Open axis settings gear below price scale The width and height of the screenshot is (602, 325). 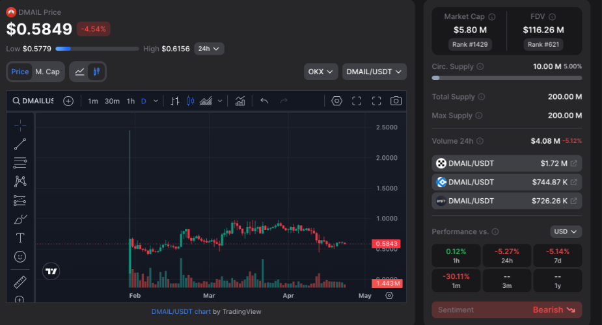coord(389,296)
